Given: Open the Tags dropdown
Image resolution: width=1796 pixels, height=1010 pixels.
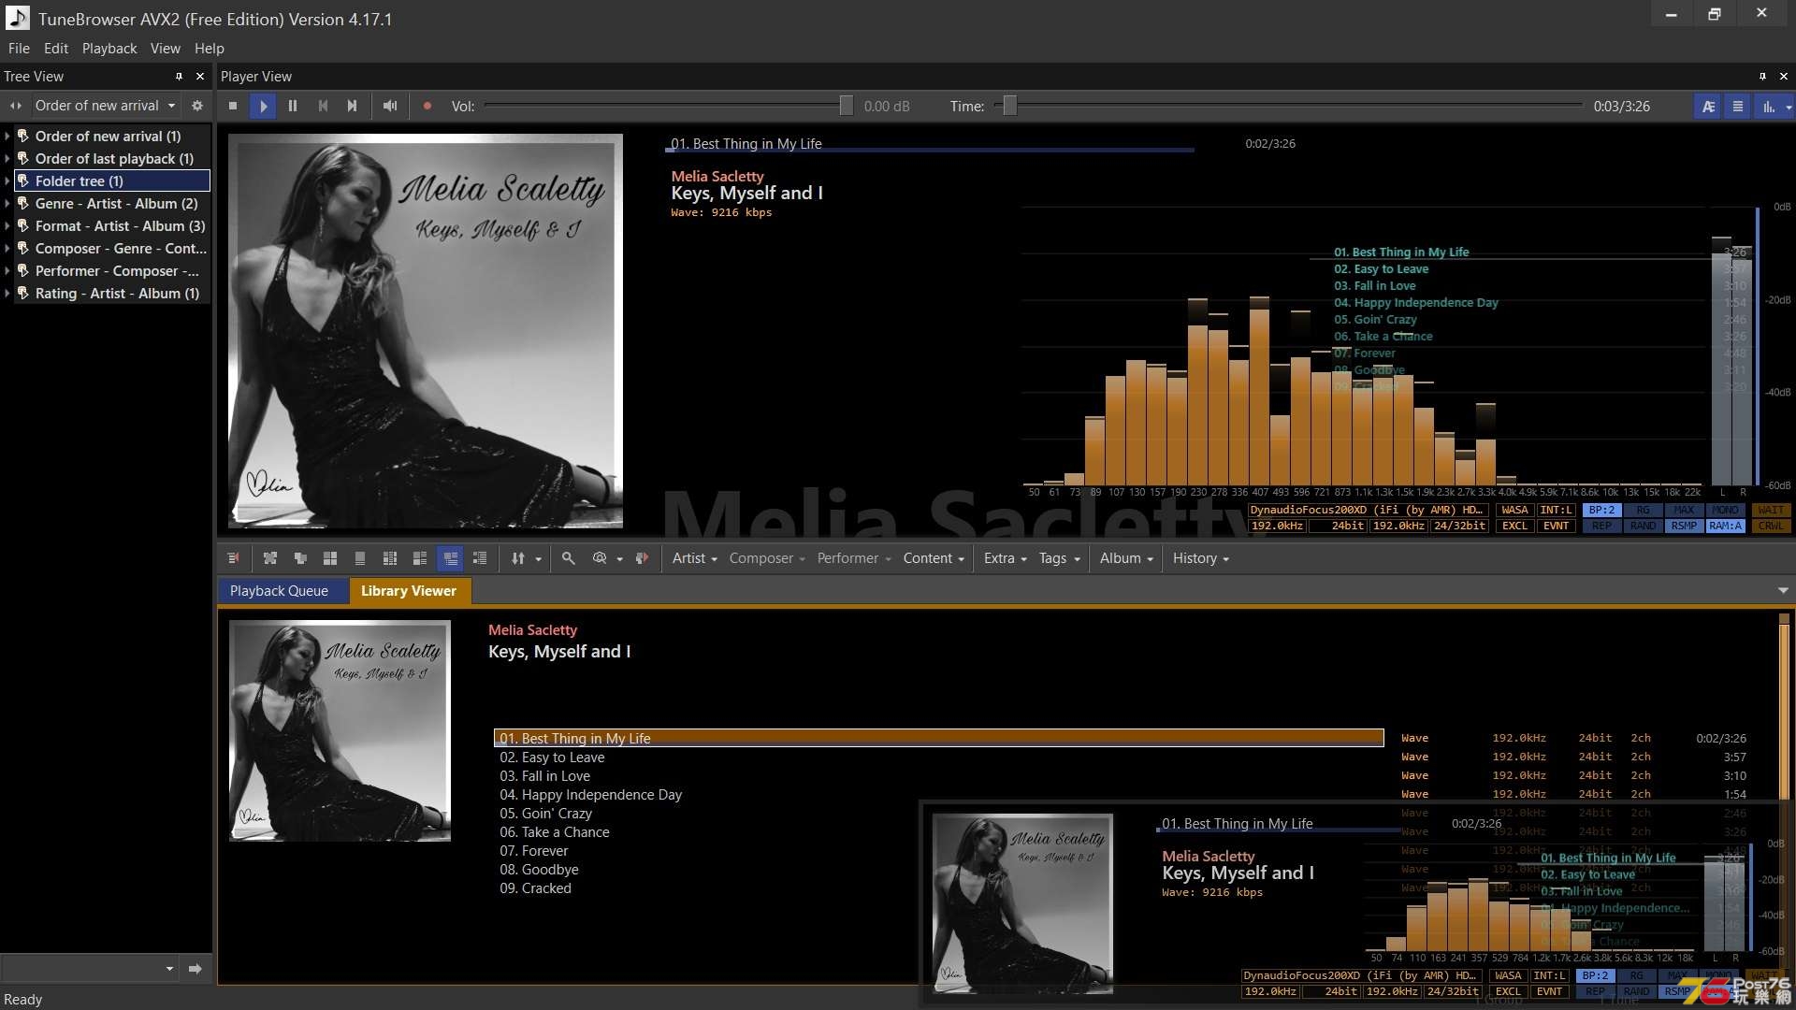Looking at the screenshot, I should click(x=1059, y=558).
